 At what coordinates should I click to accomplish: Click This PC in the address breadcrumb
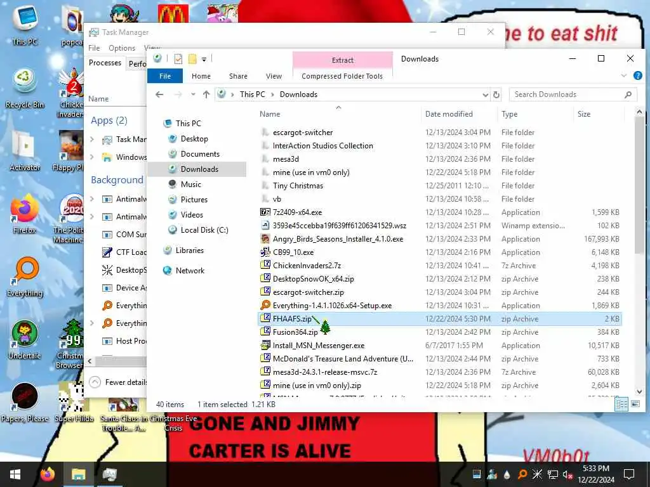252,94
